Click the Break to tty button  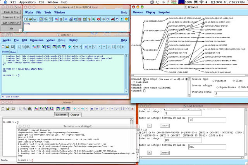(x=11, y=12)
